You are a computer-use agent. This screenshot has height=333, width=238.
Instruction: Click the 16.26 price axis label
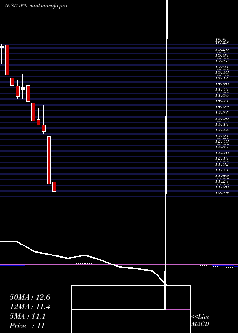click(222, 49)
